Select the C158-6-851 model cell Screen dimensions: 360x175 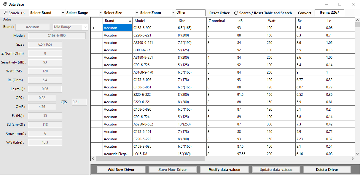tap(154, 87)
